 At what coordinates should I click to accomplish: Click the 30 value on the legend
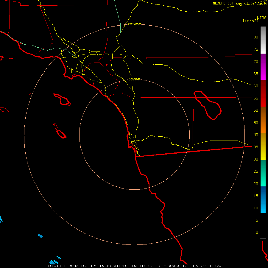point(256,159)
